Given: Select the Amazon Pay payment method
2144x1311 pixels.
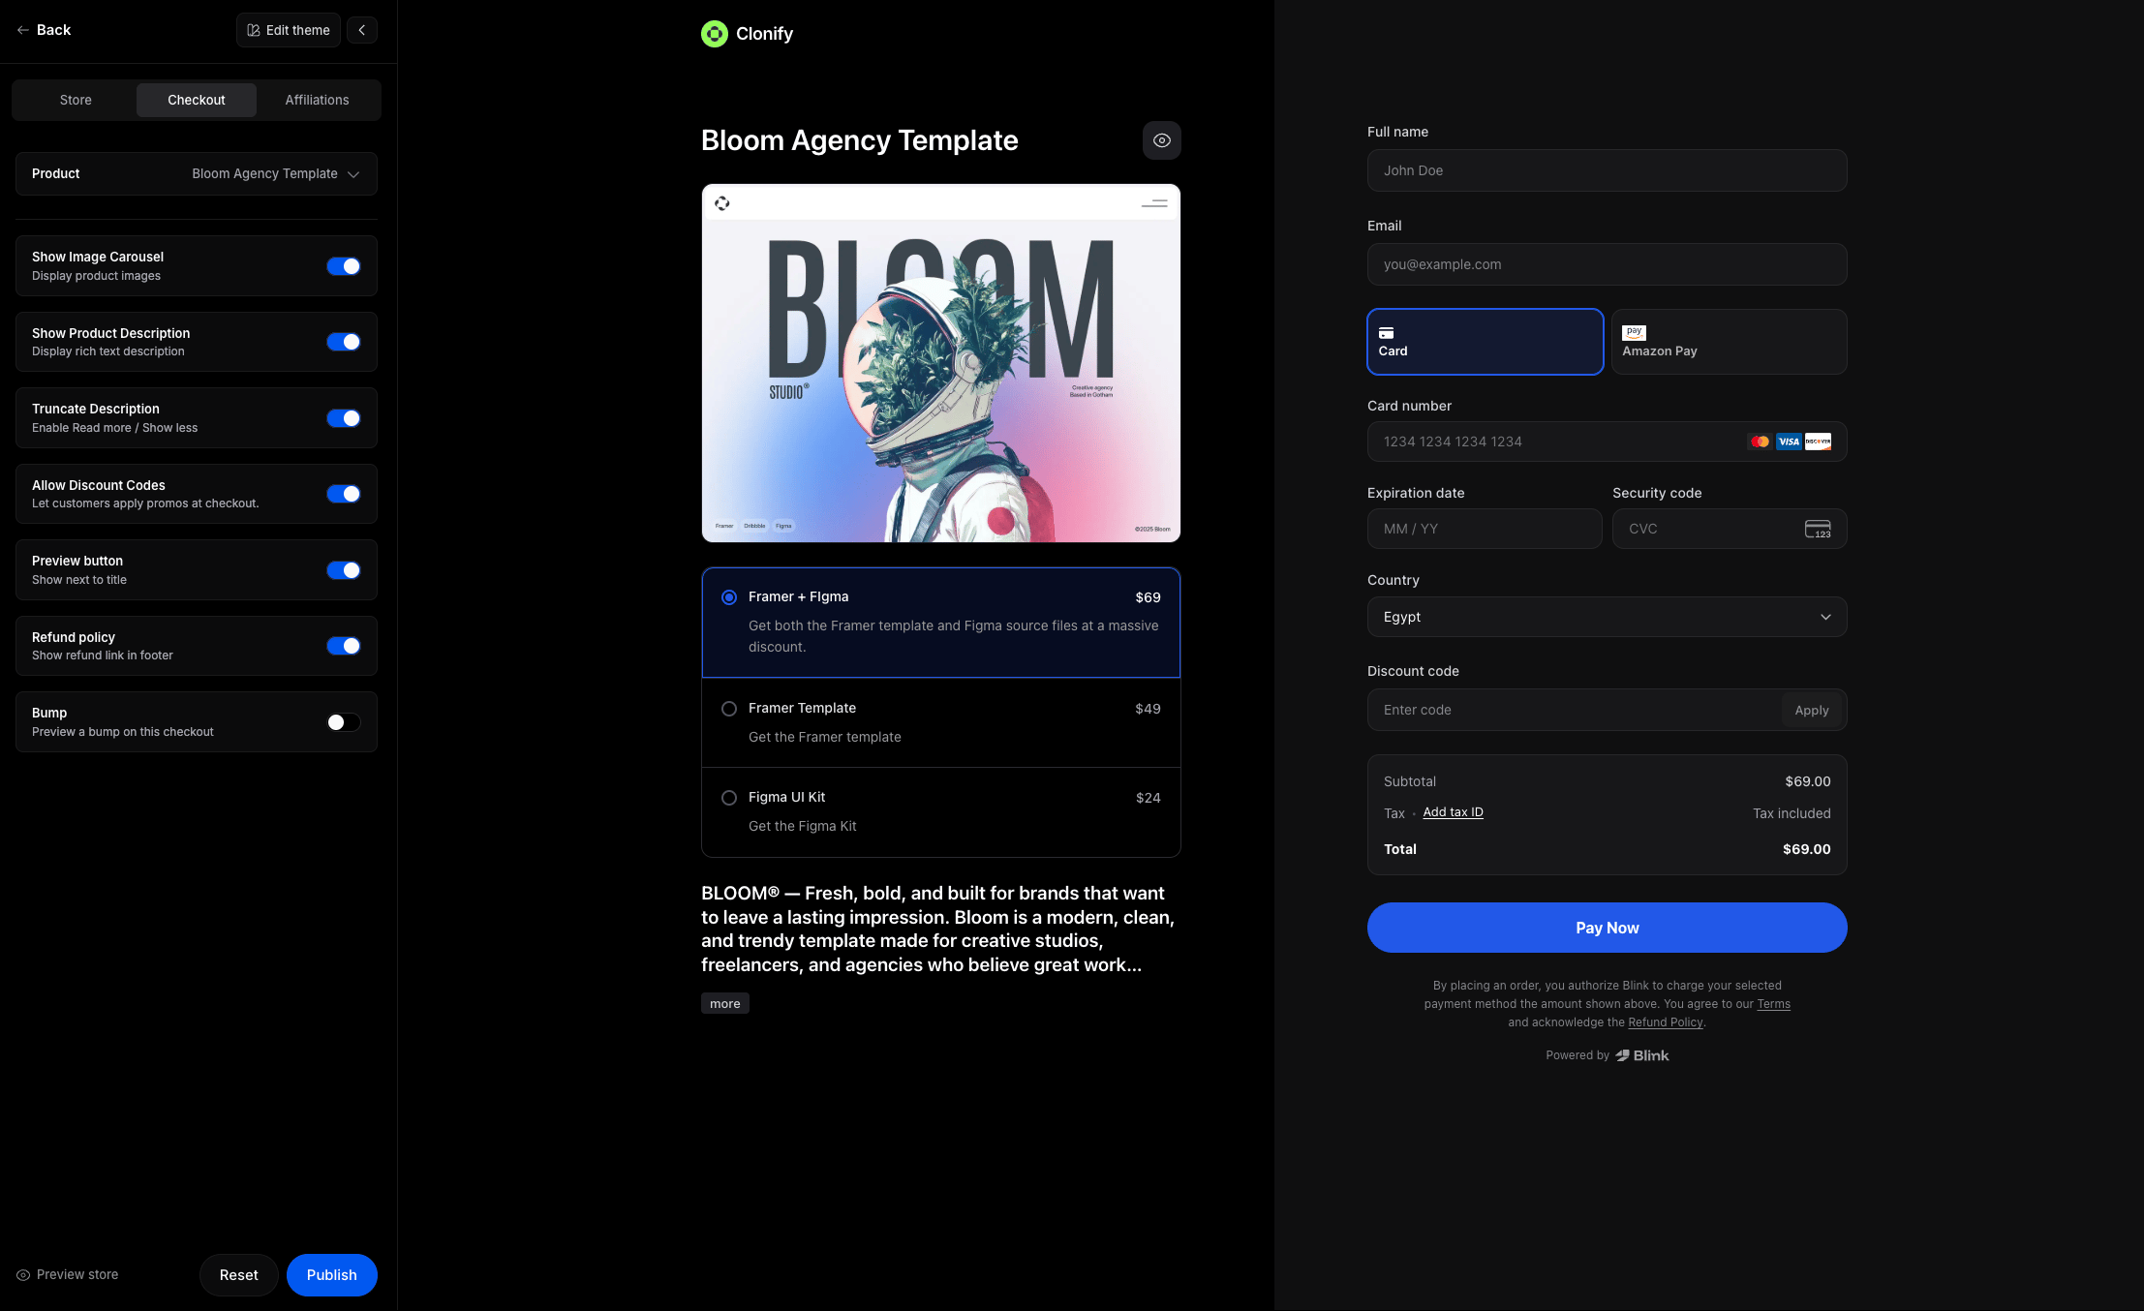Looking at the screenshot, I should click(x=1730, y=342).
